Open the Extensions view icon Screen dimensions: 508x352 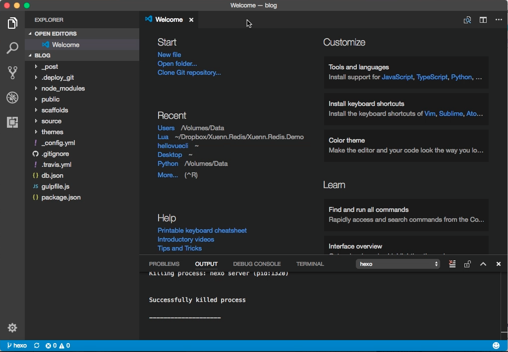pyautogui.click(x=12, y=122)
